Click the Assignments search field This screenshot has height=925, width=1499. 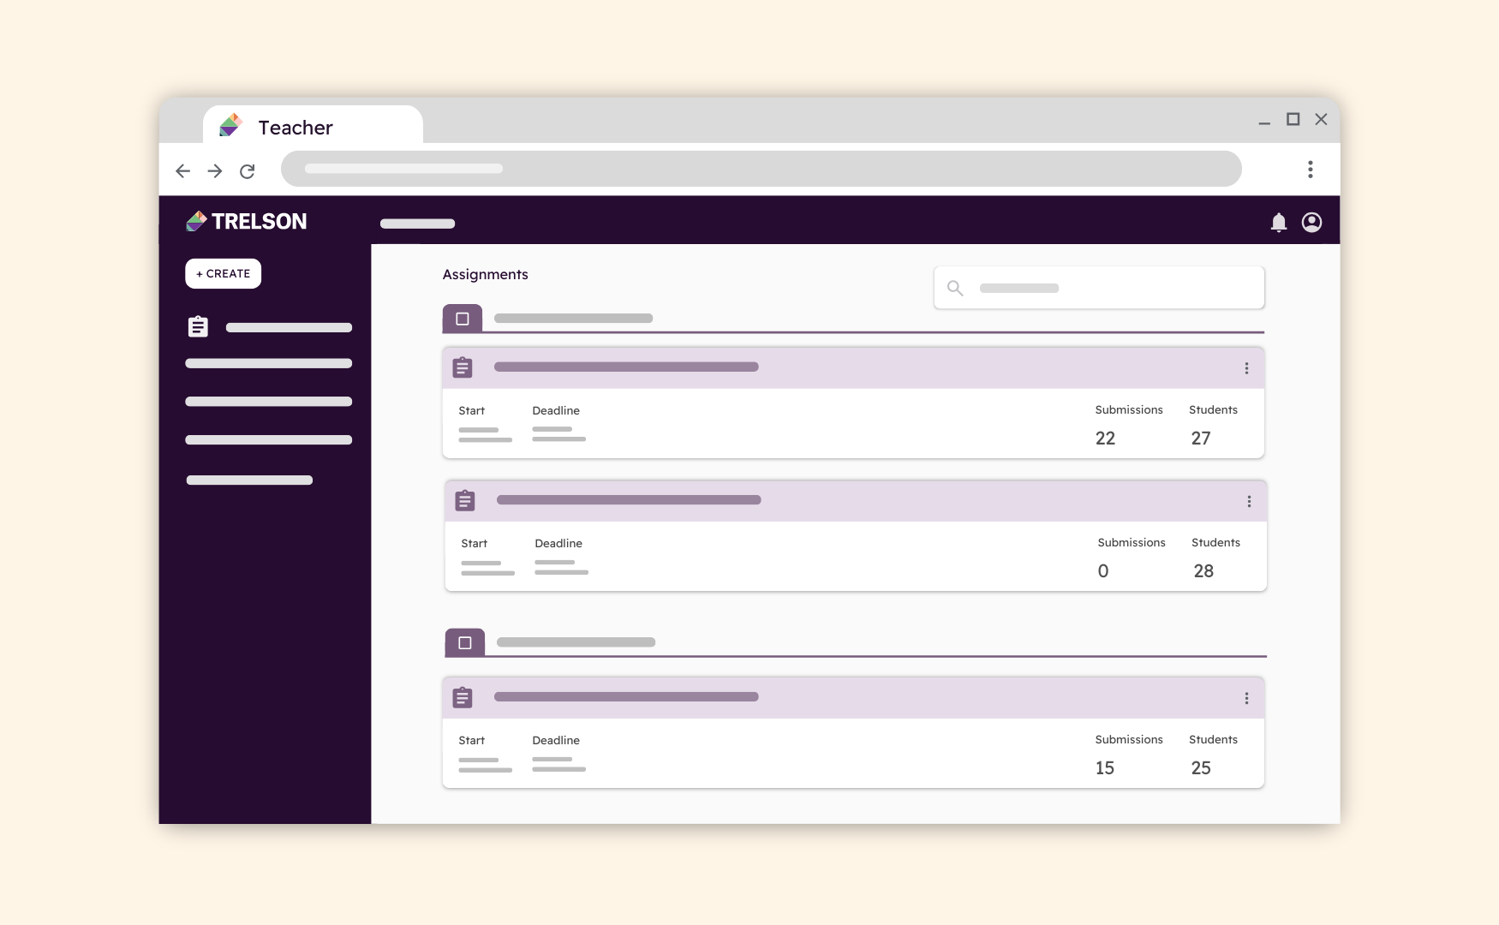pyautogui.click(x=1099, y=288)
